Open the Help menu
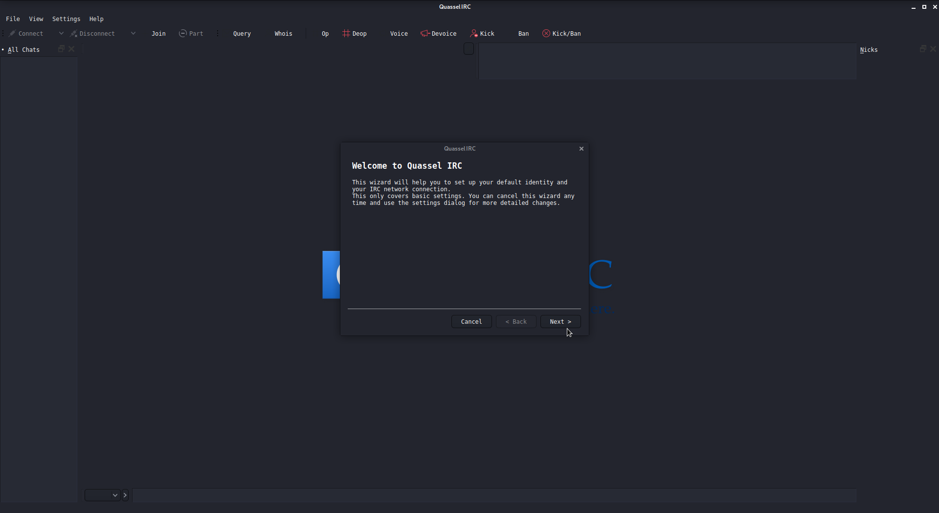The width and height of the screenshot is (939, 513). (x=96, y=19)
